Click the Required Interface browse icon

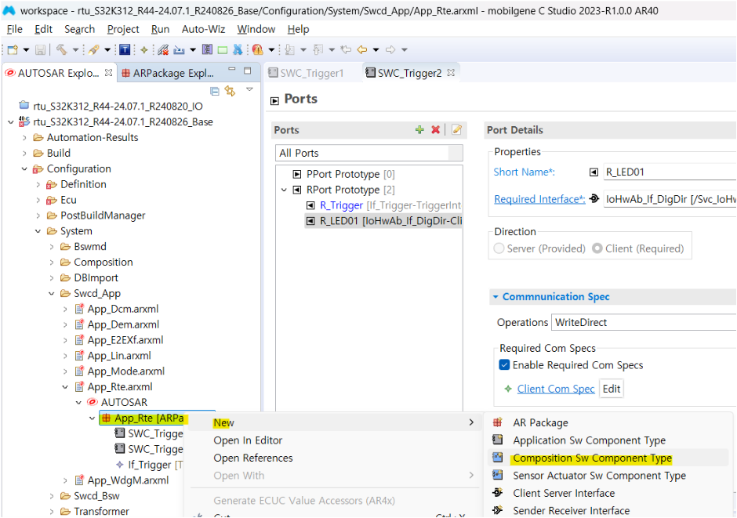(594, 198)
